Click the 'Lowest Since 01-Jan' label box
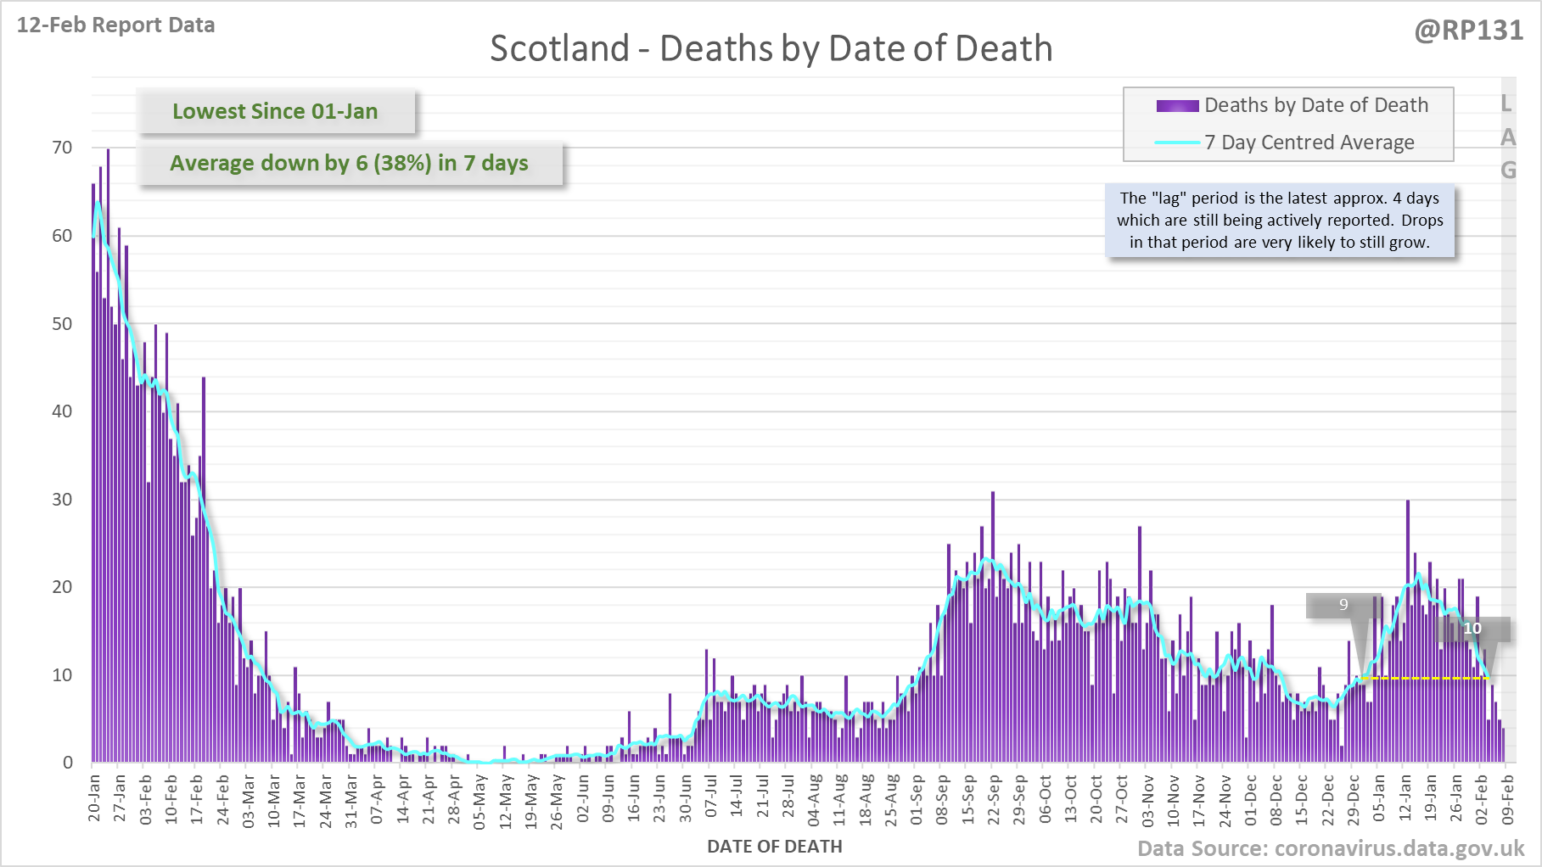 (x=276, y=111)
